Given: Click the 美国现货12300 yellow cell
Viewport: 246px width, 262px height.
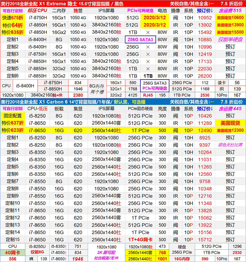Looking at the screenshot, I should coord(230,130).
